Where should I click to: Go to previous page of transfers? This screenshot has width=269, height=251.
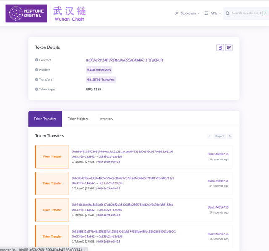pos(209,136)
